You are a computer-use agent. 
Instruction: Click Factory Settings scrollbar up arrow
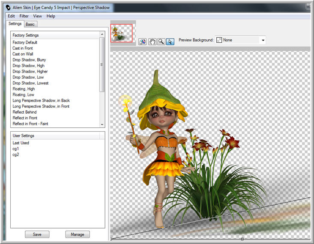pos(102,34)
